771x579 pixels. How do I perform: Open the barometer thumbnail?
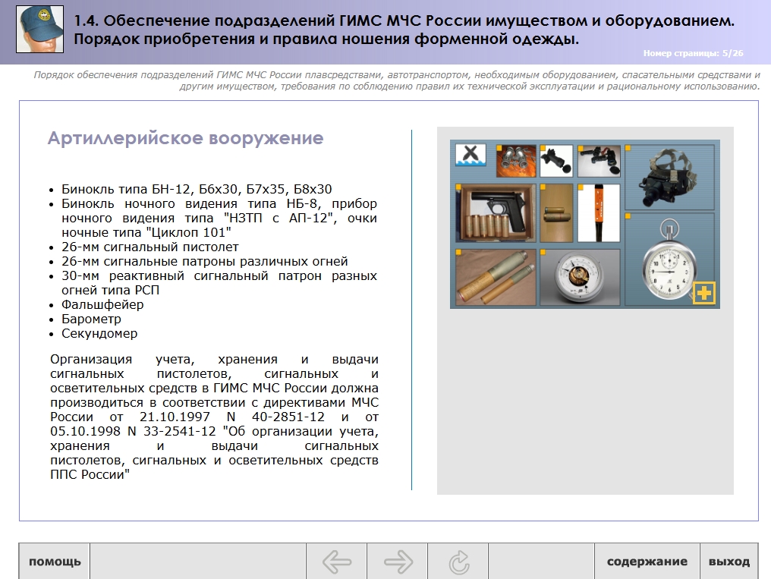[x=581, y=278]
